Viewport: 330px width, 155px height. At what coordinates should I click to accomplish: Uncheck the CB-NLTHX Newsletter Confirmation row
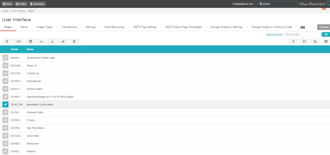(x=5, y=104)
